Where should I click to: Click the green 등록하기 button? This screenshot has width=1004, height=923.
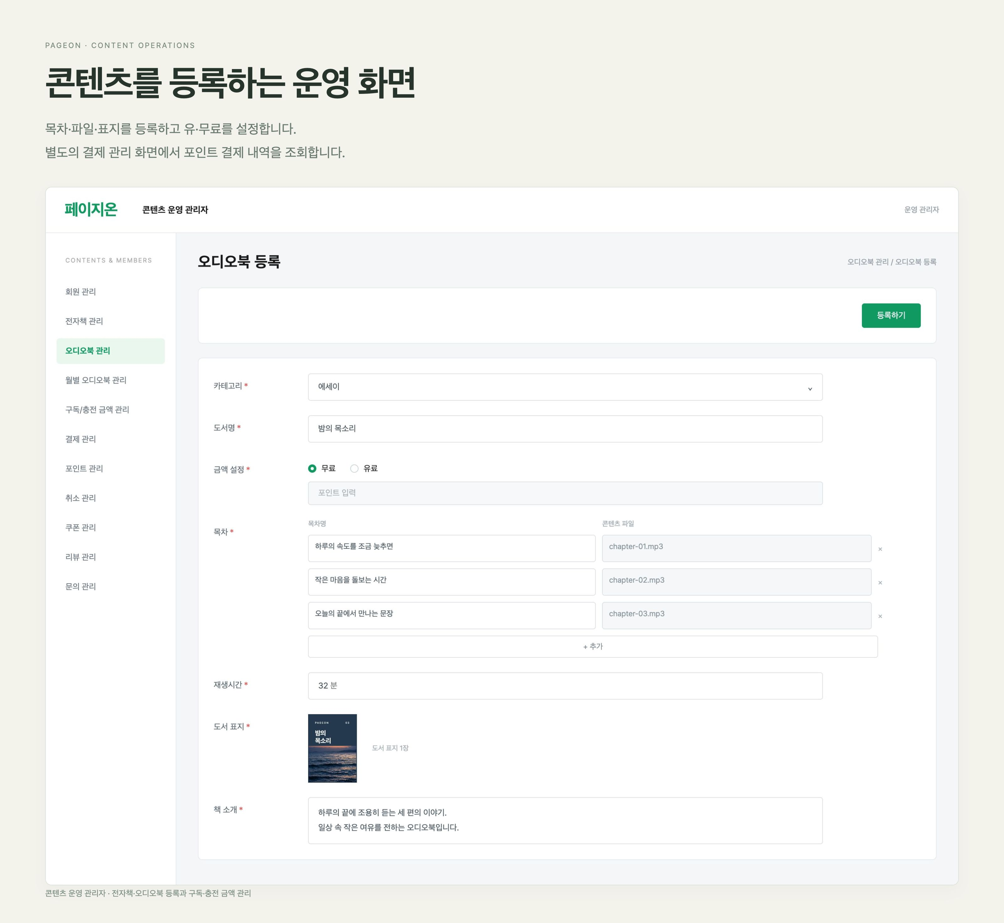(x=891, y=316)
